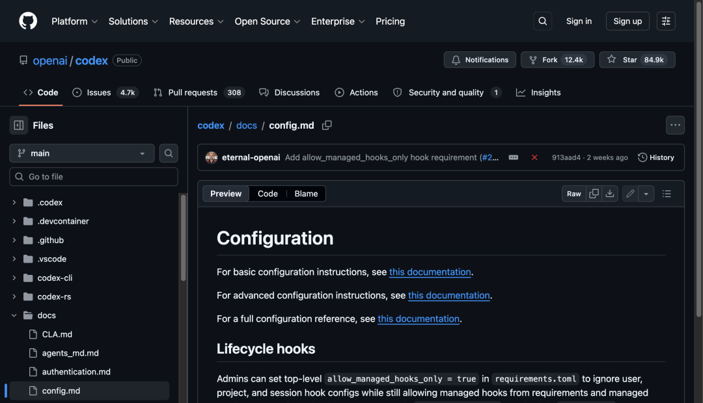This screenshot has width=703, height=403.
Task: Open commit hash 913aad4
Action: click(x=566, y=157)
